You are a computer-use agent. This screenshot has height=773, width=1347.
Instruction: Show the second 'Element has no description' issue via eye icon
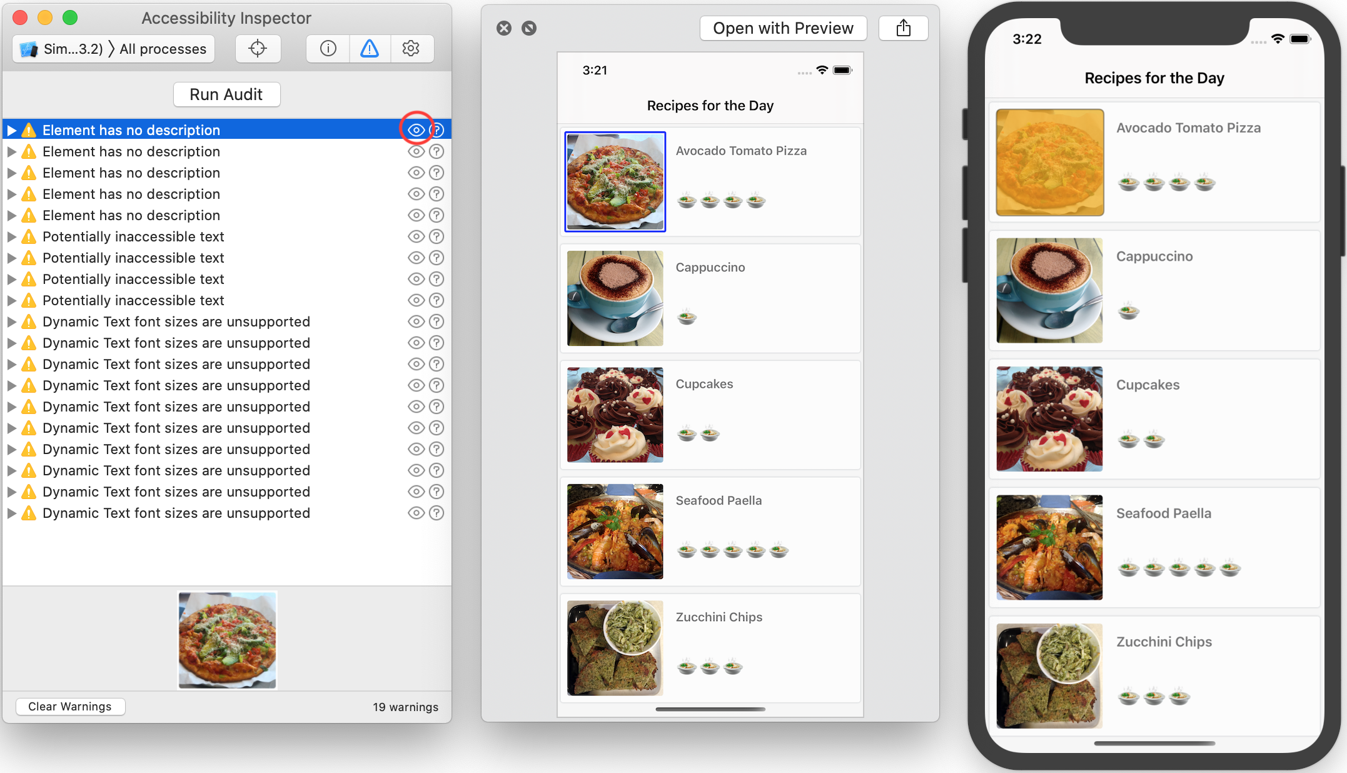coord(416,151)
